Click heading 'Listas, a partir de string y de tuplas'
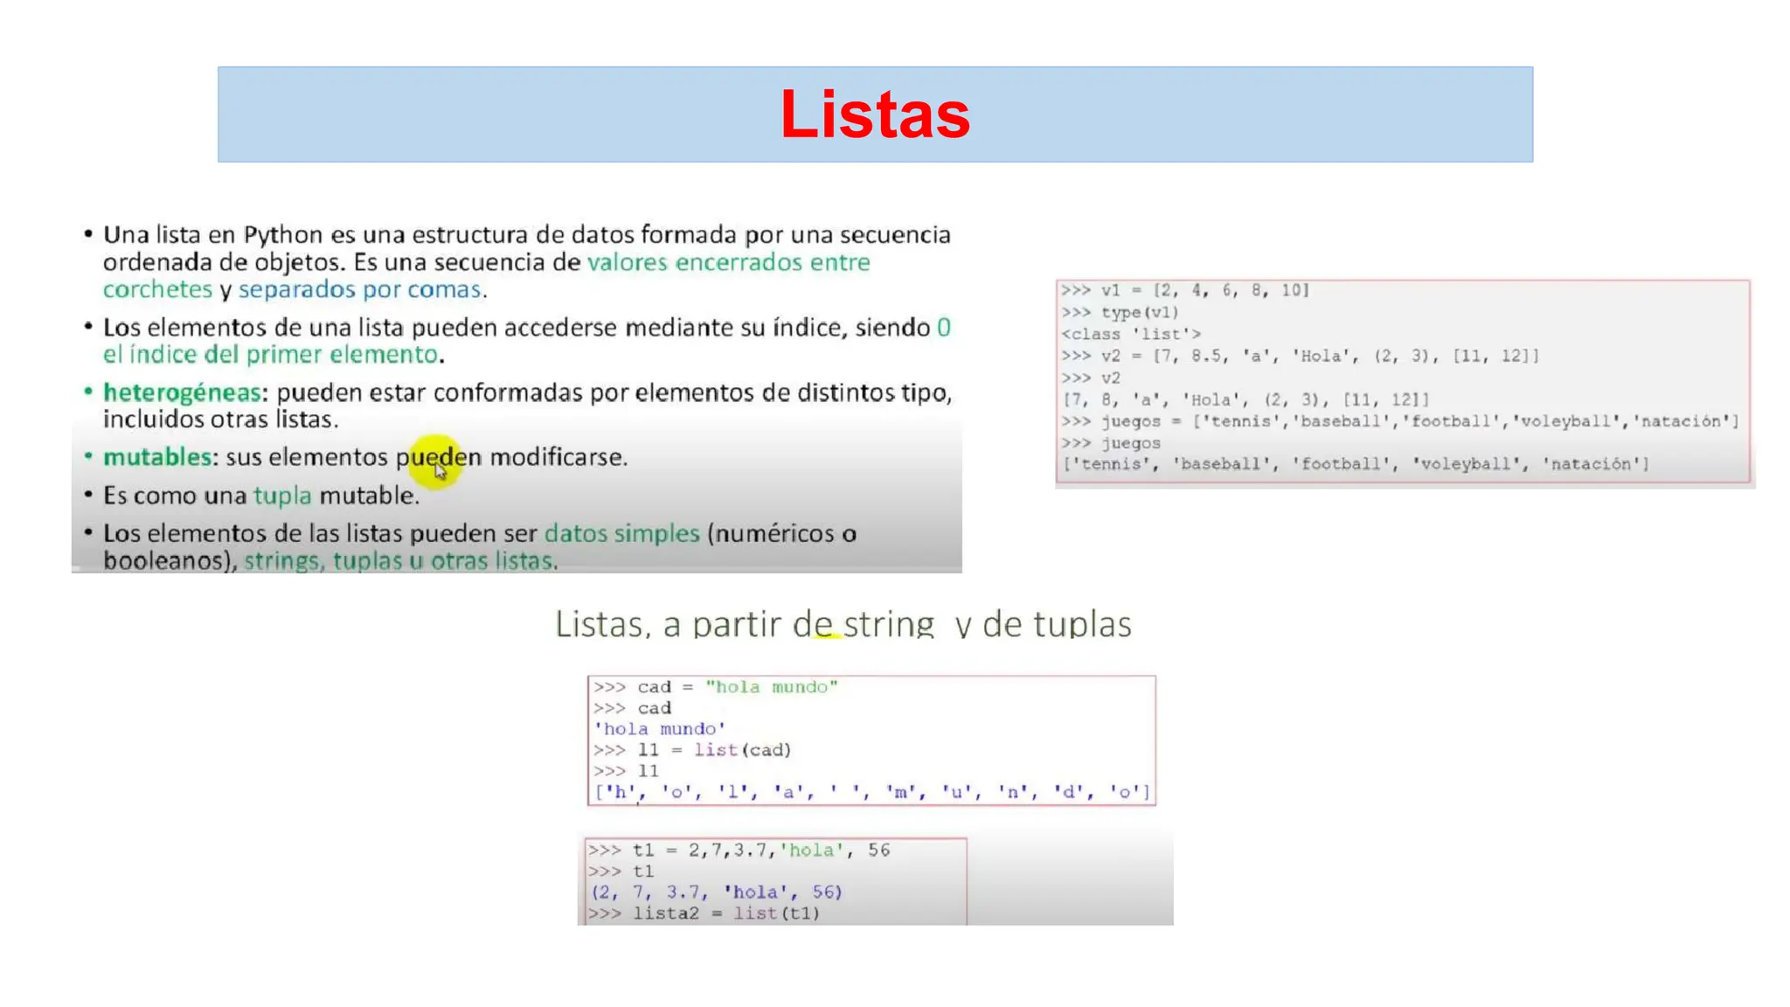 (843, 624)
